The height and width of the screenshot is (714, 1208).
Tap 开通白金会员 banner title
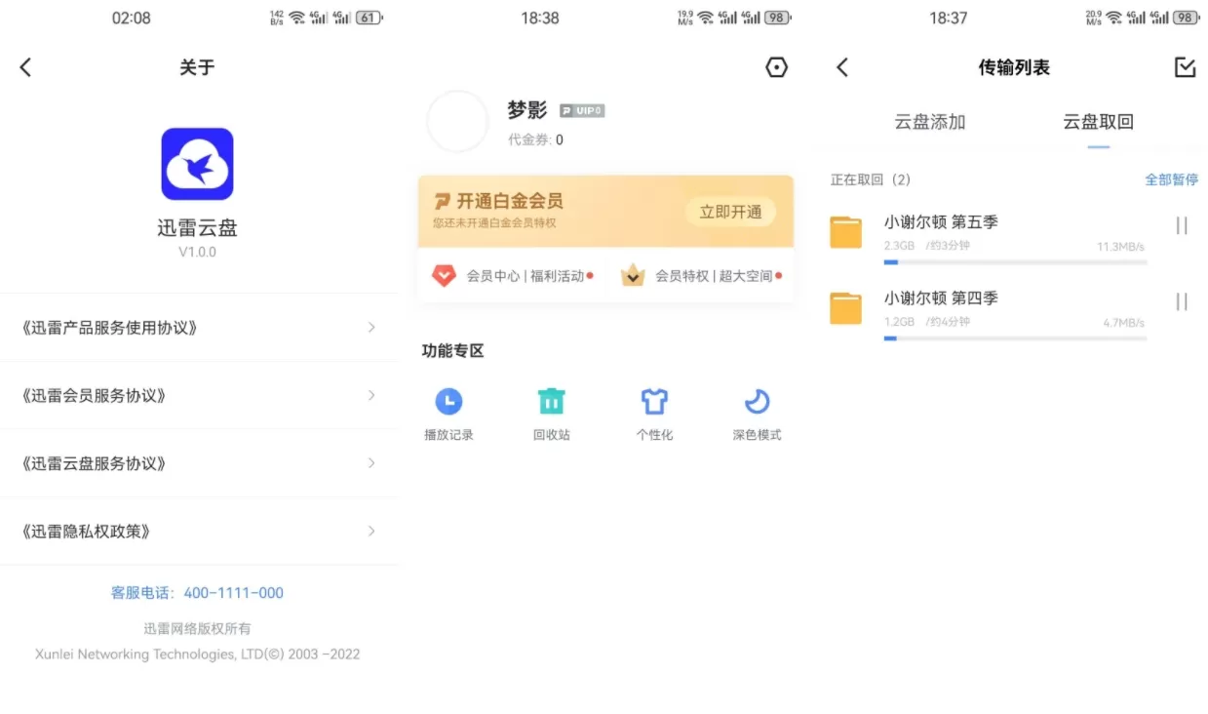coord(510,201)
